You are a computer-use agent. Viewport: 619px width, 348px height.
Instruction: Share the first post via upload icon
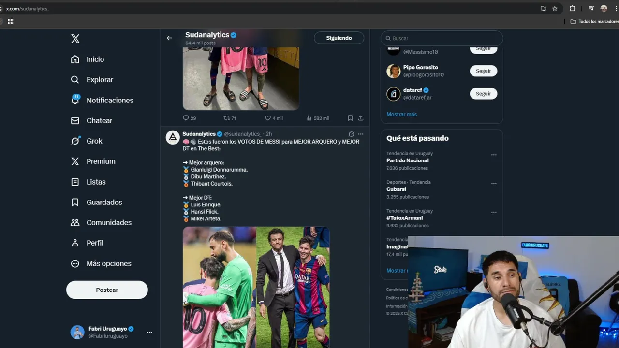click(x=361, y=118)
